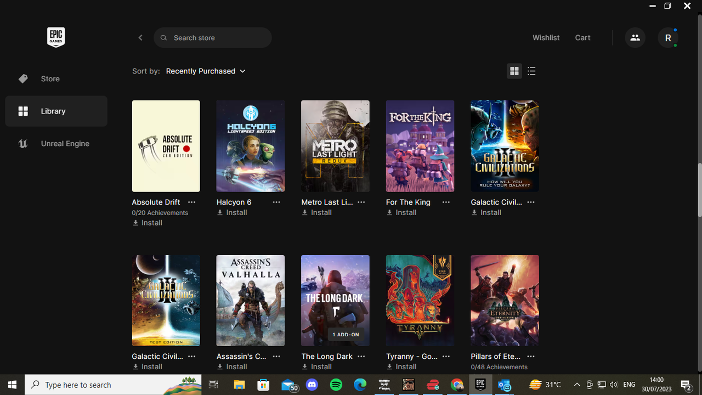Open more options for Absolute Drift

pos(191,202)
